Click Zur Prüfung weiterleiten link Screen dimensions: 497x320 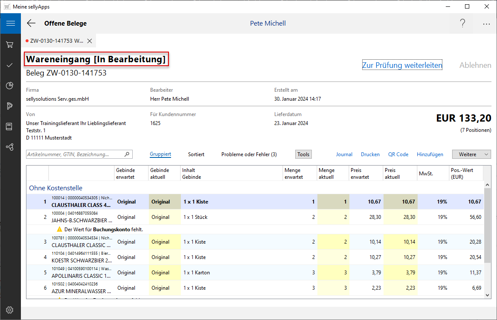pos(402,65)
